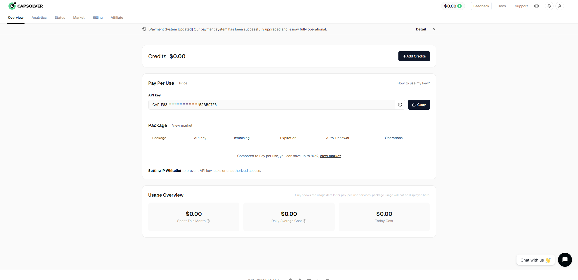Copy the API key
The image size is (578, 280).
tap(419, 105)
